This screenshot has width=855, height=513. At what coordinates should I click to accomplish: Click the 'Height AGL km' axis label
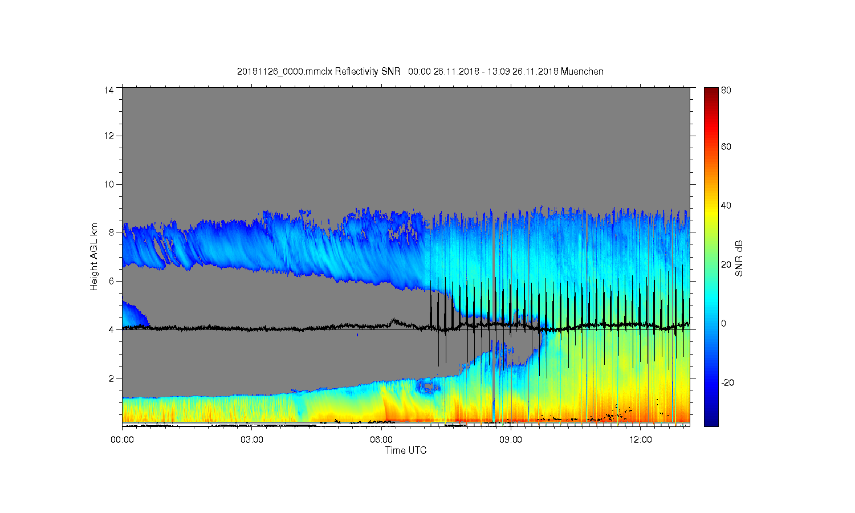pos(94,257)
